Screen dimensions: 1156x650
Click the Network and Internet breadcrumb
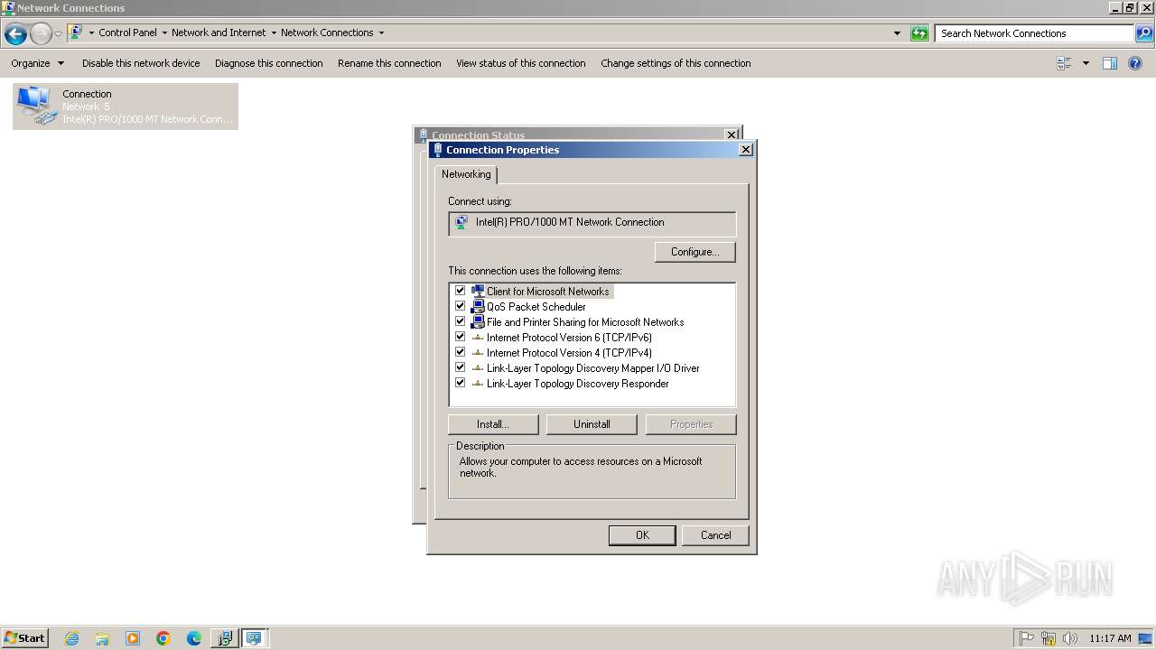tap(219, 32)
